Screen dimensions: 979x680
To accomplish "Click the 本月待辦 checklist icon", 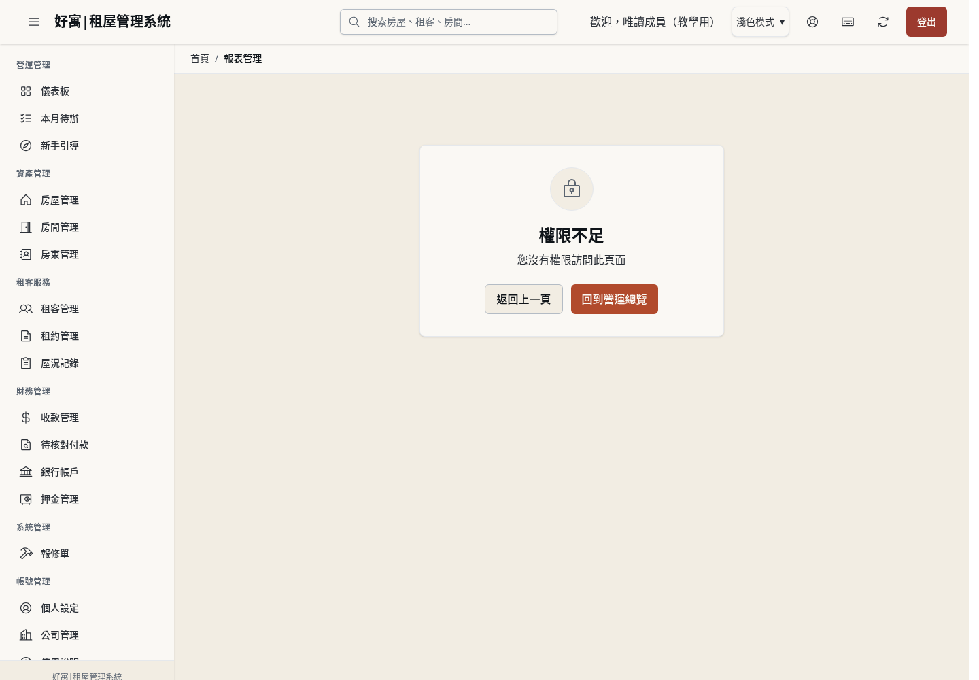I will 26,118.
